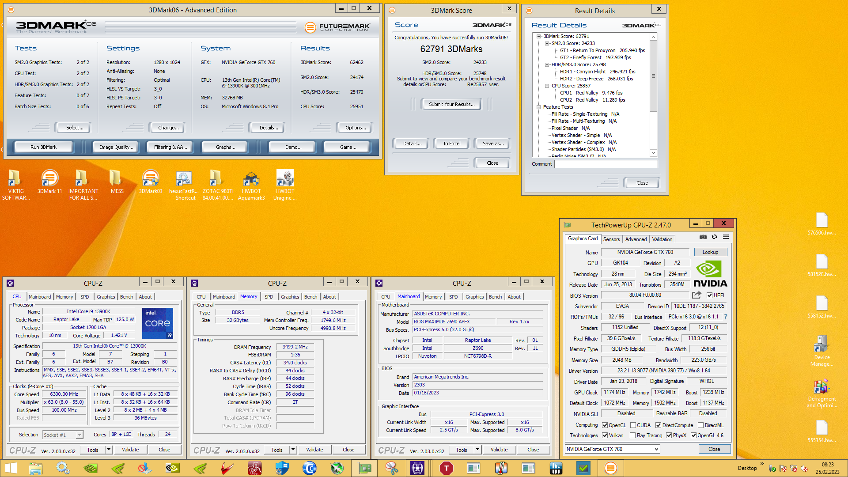Open Graphics tab in leftmost CPU-Z window

coord(106,297)
